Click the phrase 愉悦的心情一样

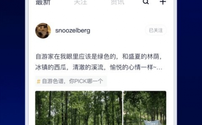pyautogui.click(x=131, y=67)
